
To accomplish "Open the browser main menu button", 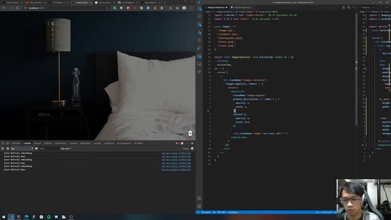I will (191, 8).
